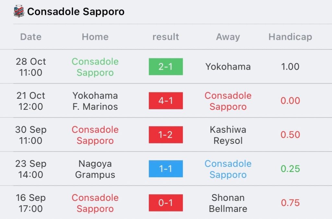Select Kashiwa Reysol away team
The width and height of the screenshot is (332, 219).
click(228, 135)
